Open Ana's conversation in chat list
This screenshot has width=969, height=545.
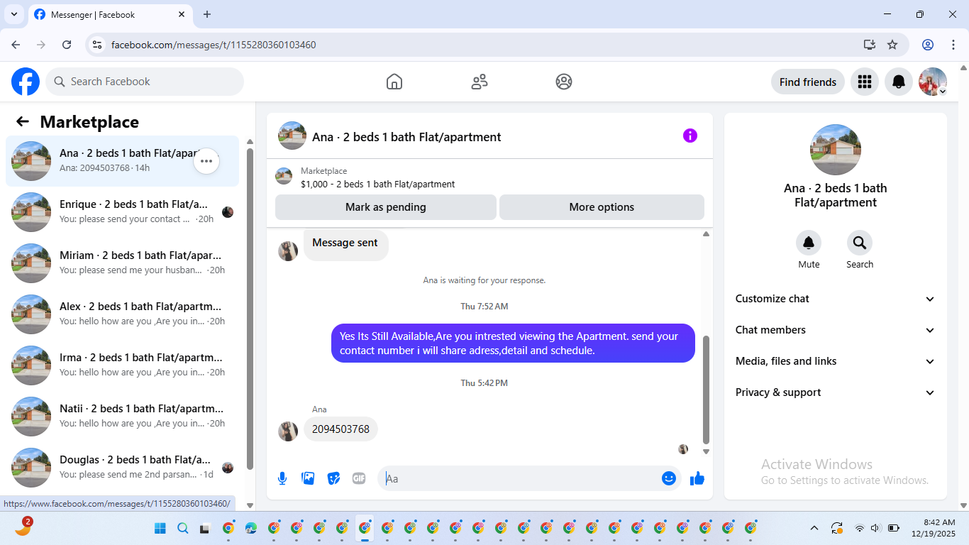[122, 161]
